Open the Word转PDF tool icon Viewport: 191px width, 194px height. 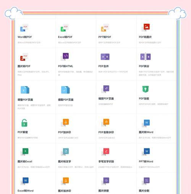tap(24, 28)
